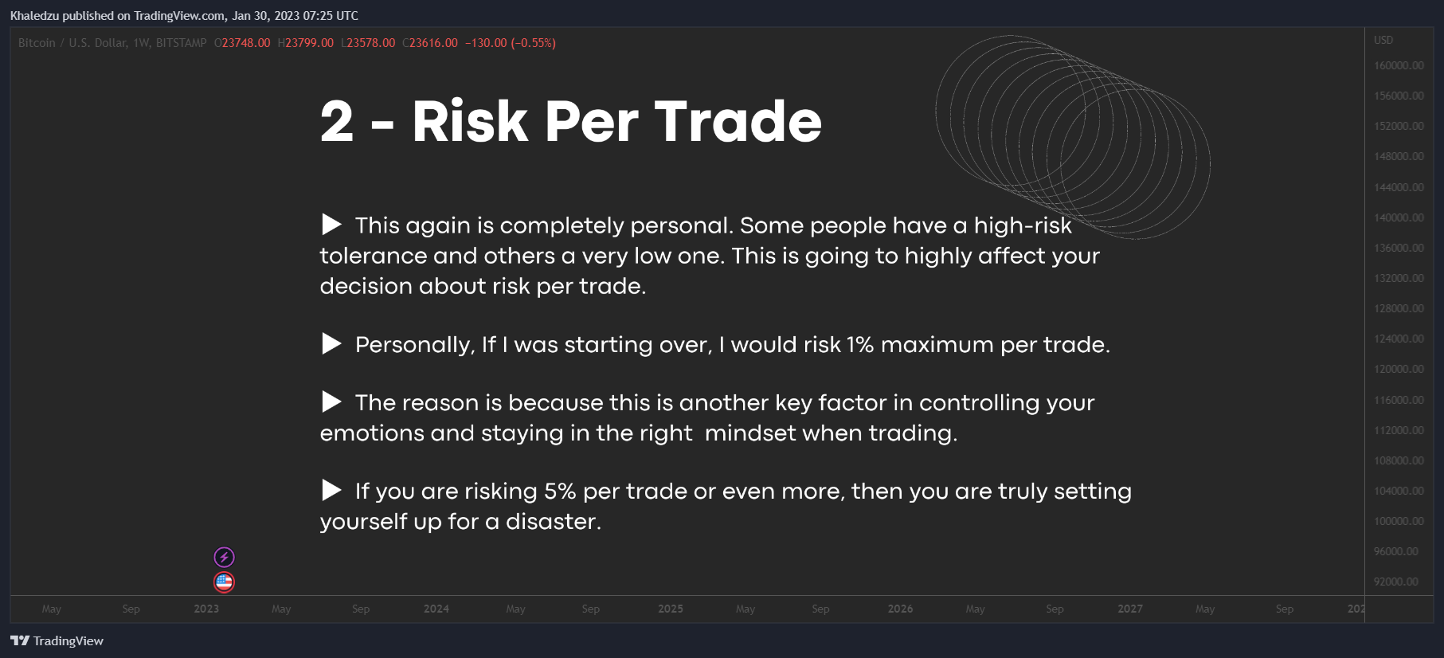Click the bullet arrow beside 'If you are risking'

point(331,491)
